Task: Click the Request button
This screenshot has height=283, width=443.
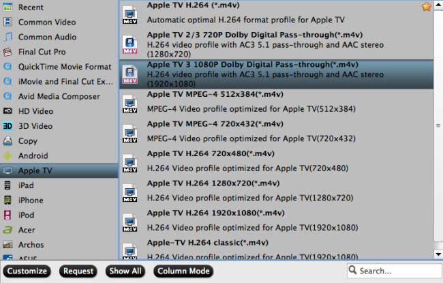Action: tap(78, 271)
